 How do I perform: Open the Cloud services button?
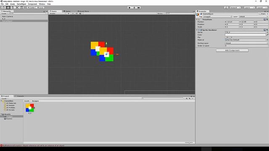226,8
